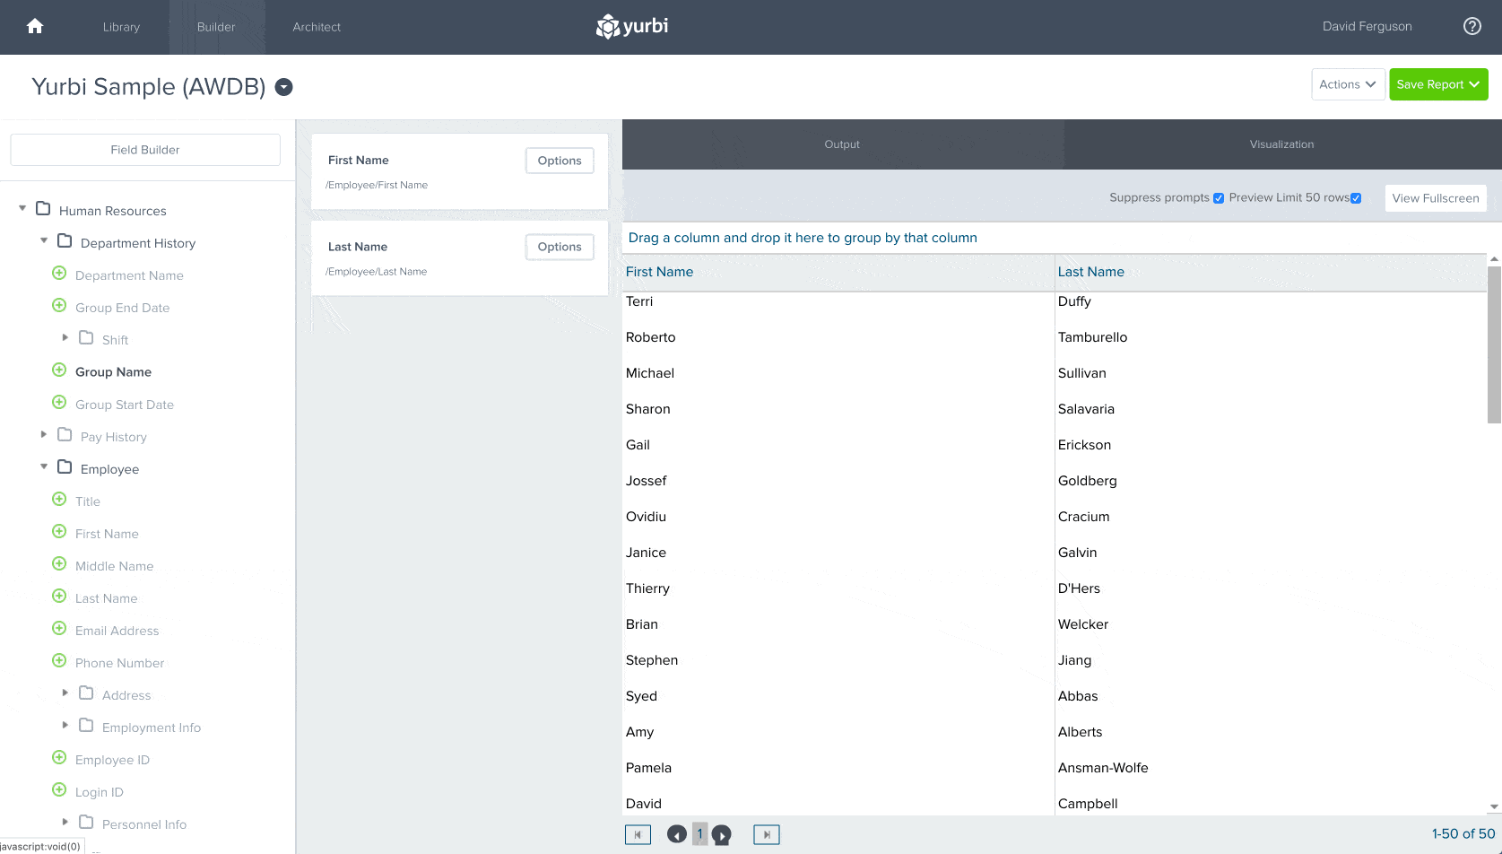Open the Actions dropdown
Viewport: 1502px width, 854px height.
coord(1347,83)
